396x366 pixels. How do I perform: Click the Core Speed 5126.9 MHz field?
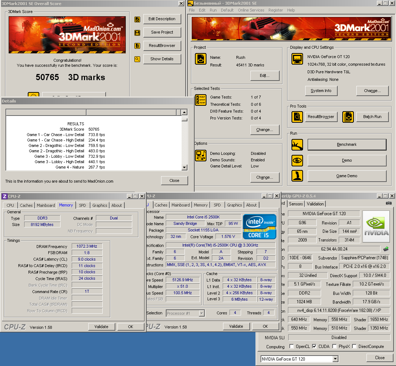(183, 280)
